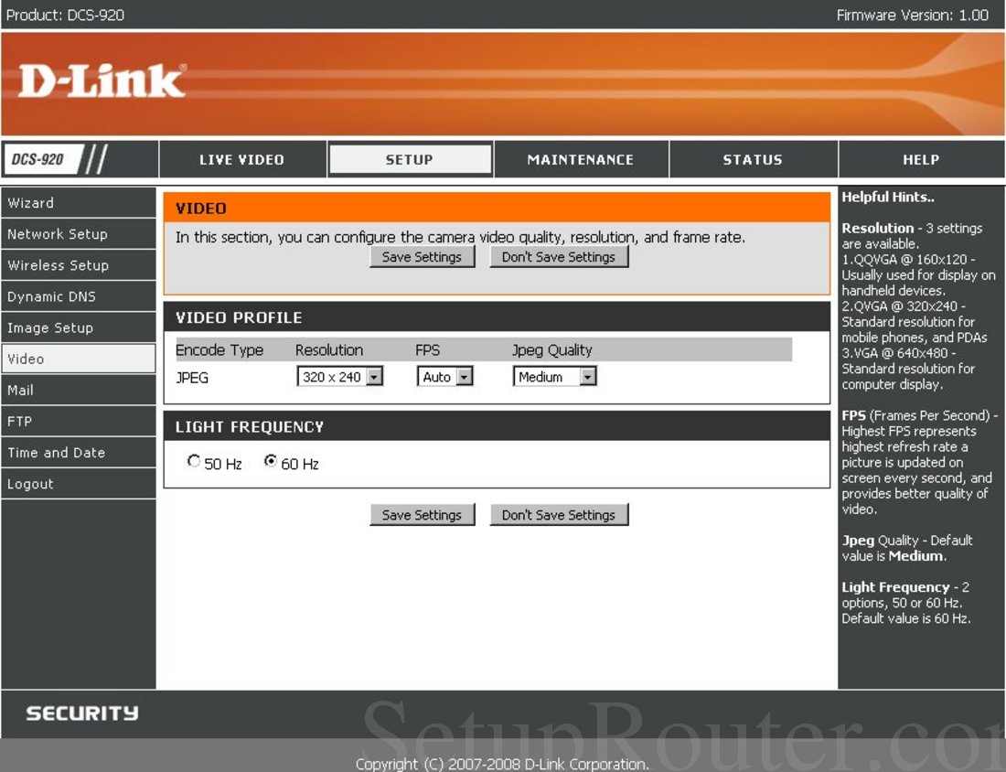1006x772 pixels.
Task: Switch to the LIVE VIDEO tab
Action: [x=242, y=158]
